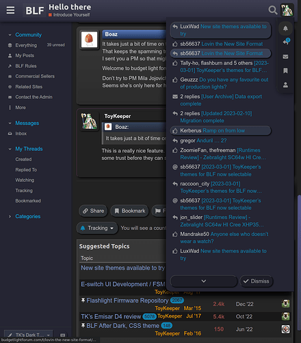Image resolution: width=301 pixels, height=343 pixels.
Task: Click the 2067 unread badge
Action: [x=177, y=300]
